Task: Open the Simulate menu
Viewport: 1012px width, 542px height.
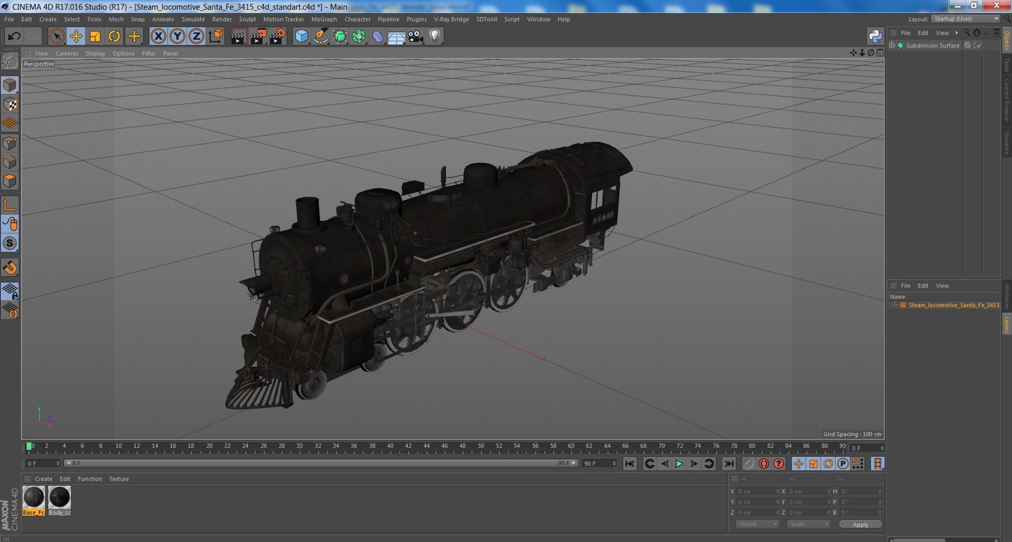Action: [193, 19]
